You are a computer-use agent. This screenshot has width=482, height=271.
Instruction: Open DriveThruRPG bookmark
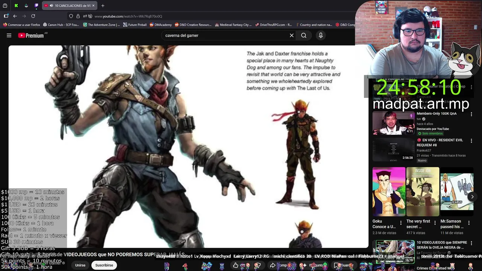pos(273,25)
